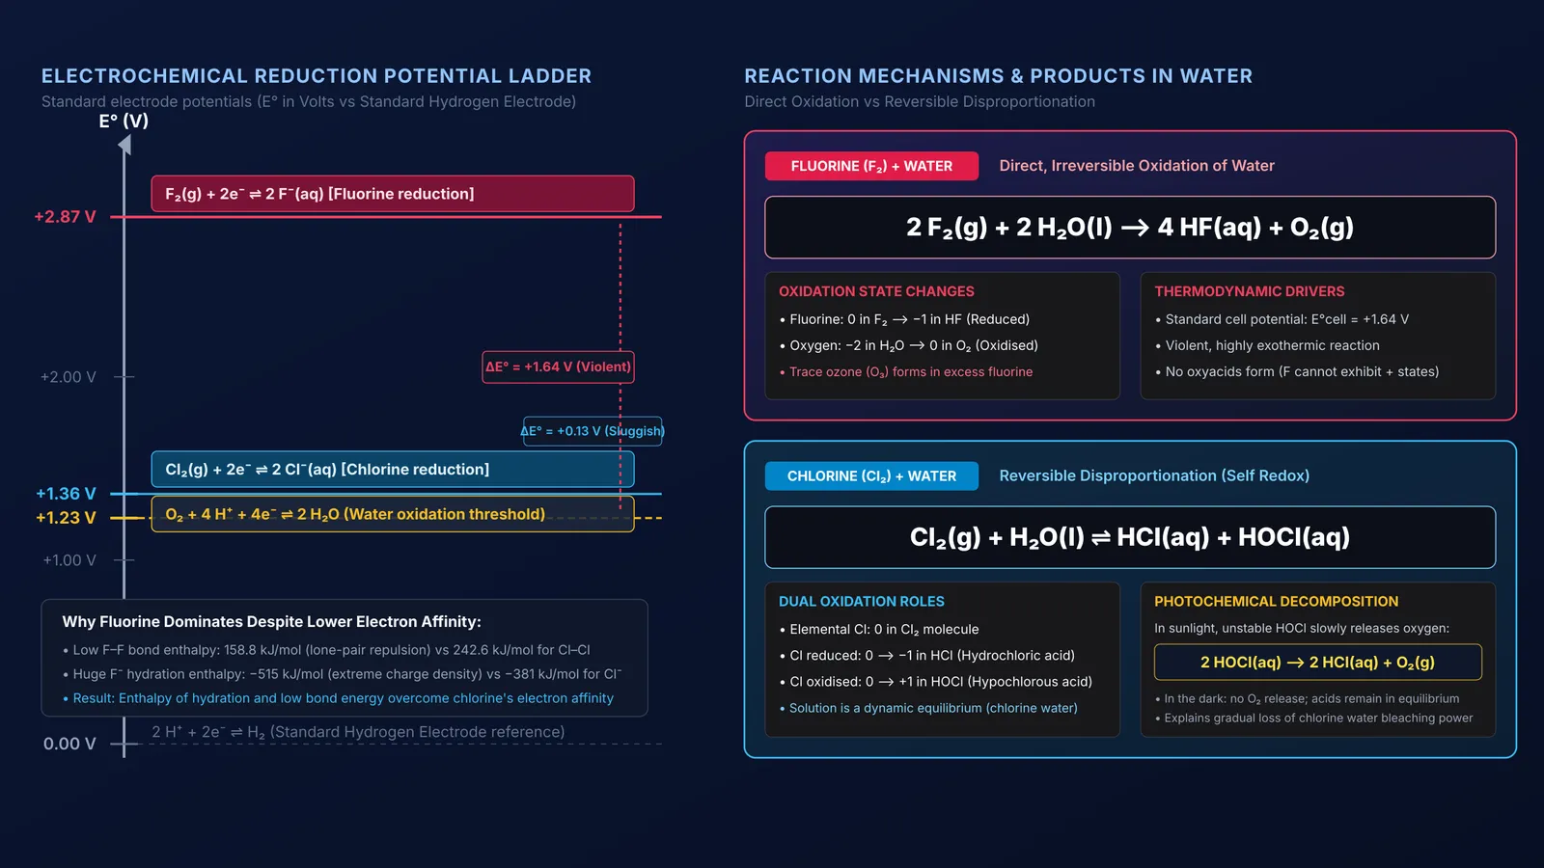
Task: Click 'In the dark: no O₂ release' line
Action: (x=1308, y=698)
